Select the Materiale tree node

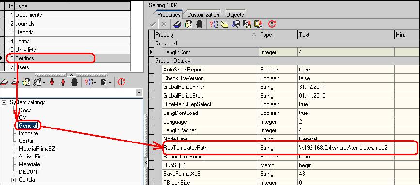coord(29,164)
